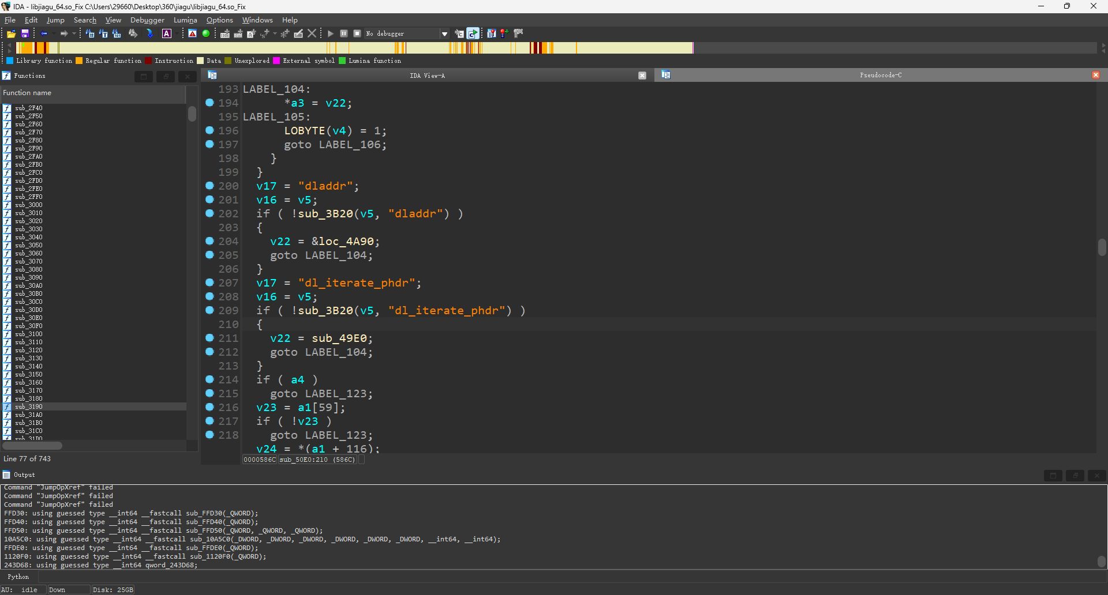This screenshot has width=1108, height=595.
Task: Toggle breakpoint dot on line 194
Action: coord(210,103)
